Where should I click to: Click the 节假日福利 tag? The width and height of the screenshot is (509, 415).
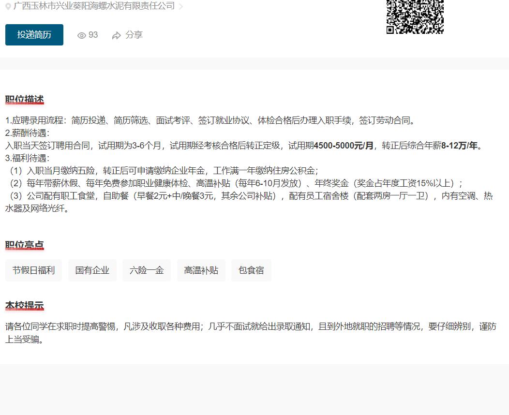(33, 270)
